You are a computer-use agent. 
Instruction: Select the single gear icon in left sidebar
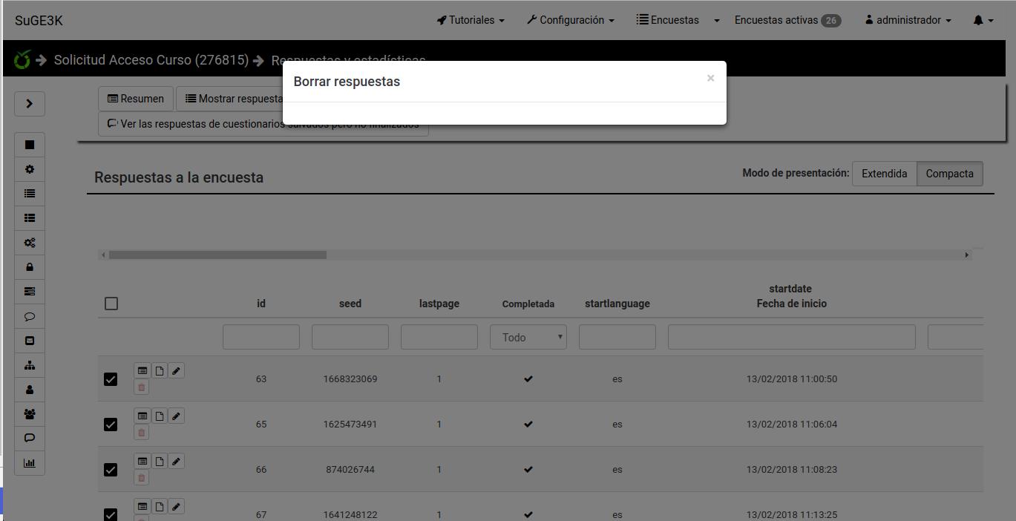[30, 169]
